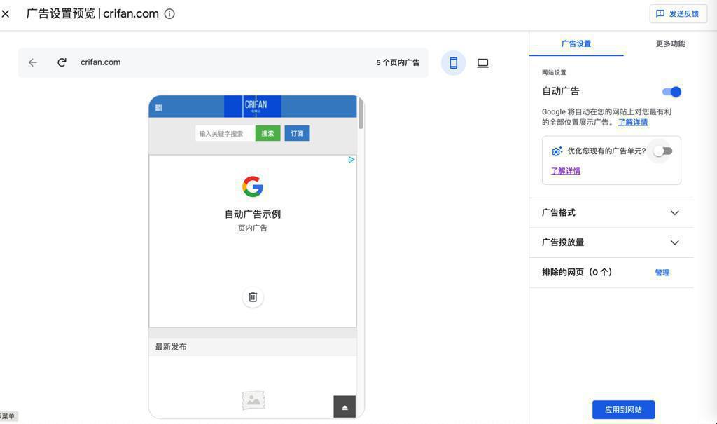This screenshot has width=717, height=424.
Task: Click the 应用到网站 button
Action: point(623,410)
